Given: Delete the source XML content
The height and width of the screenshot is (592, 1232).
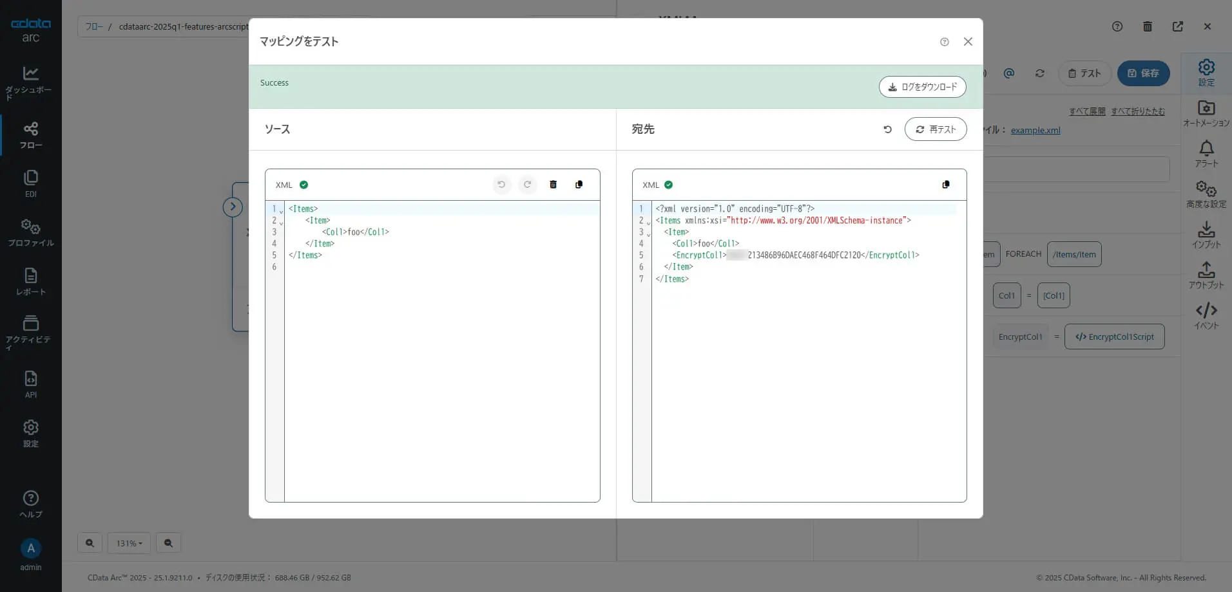Looking at the screenshot, I should [553, 185].
